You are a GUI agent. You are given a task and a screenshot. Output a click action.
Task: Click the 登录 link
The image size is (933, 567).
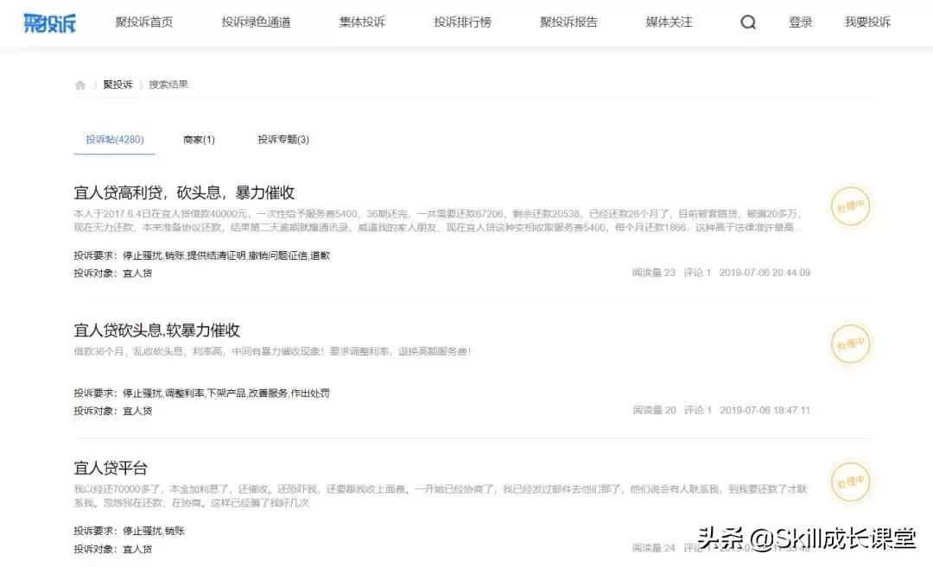(800, 22)
